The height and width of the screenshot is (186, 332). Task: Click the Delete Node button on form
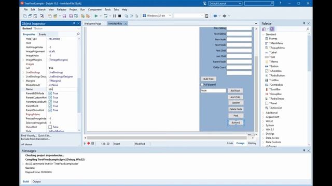point(236,109)
